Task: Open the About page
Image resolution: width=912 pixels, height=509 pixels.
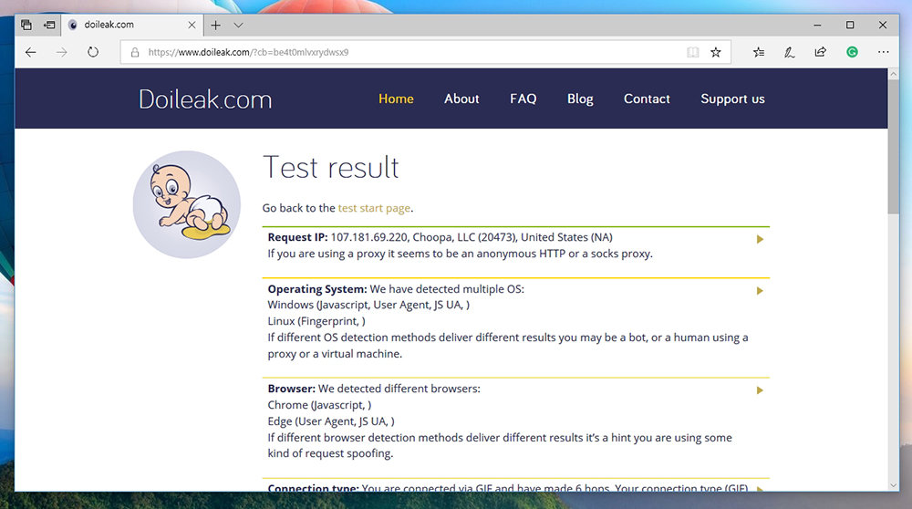Action: pos(461,99)
